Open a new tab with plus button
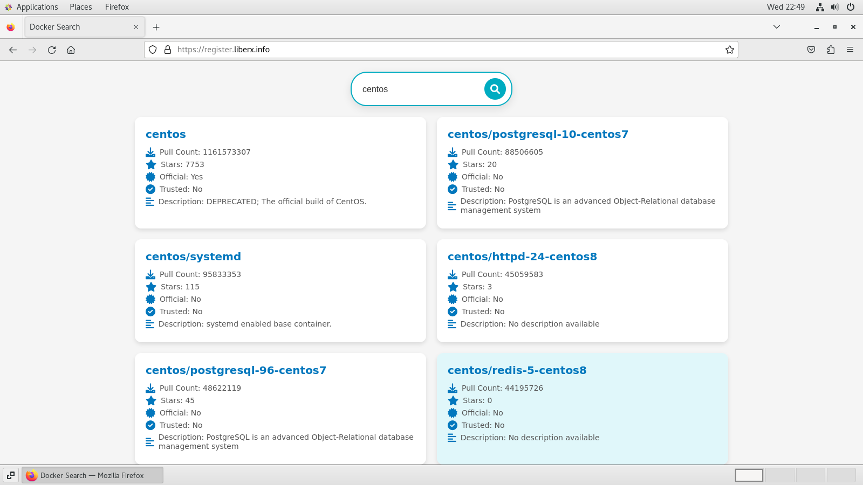The height and width of the screenshot is (485, 863). pos(156,27)
